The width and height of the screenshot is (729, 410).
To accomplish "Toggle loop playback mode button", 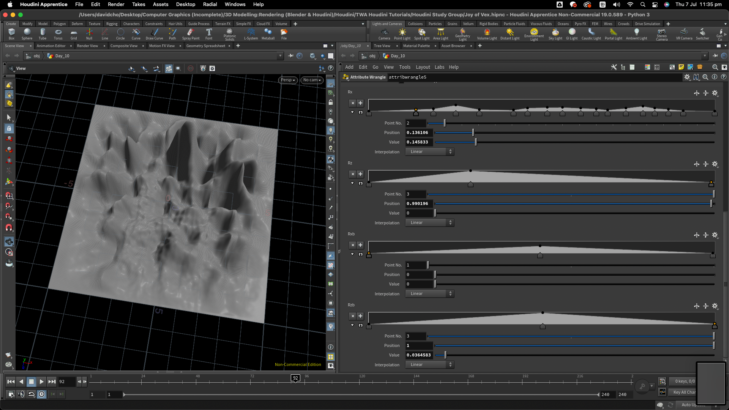I will click(32, 394).
